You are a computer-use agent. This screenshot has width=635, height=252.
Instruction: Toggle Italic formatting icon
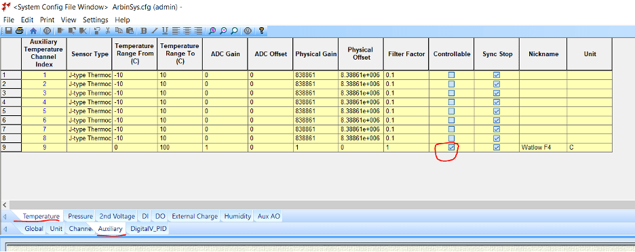coord(154,30)
